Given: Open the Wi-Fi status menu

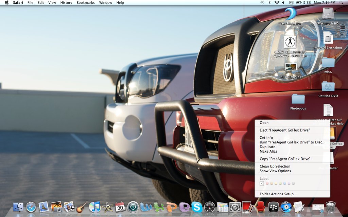Looking at the screenshot, I should click(277, 2).
